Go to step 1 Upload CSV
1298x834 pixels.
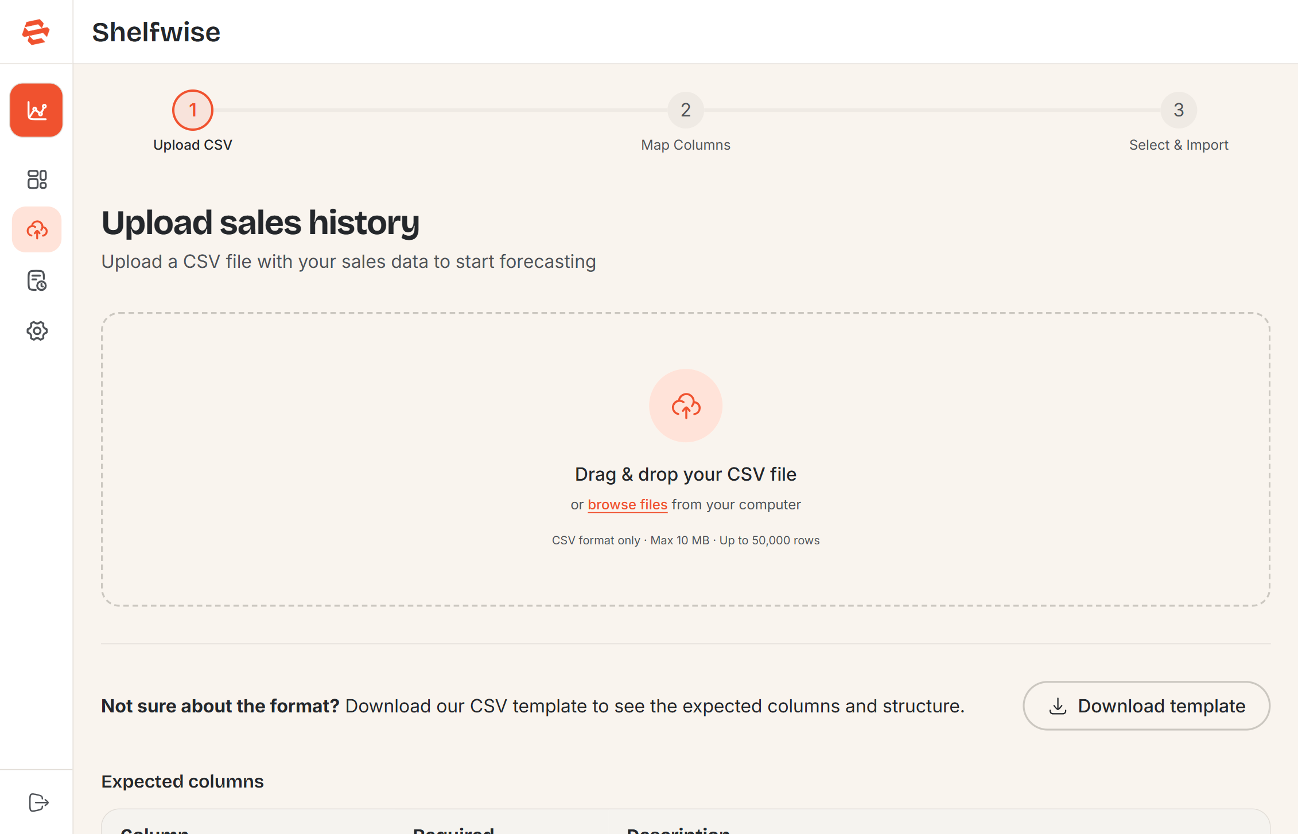[x=193, y=110]
